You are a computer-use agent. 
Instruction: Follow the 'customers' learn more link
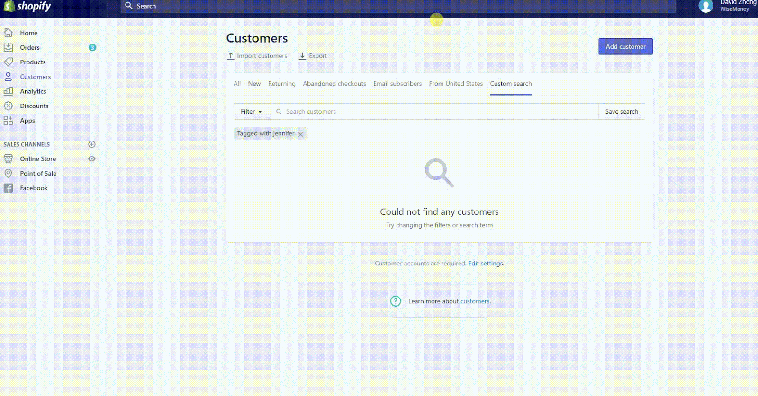point(475,301)
